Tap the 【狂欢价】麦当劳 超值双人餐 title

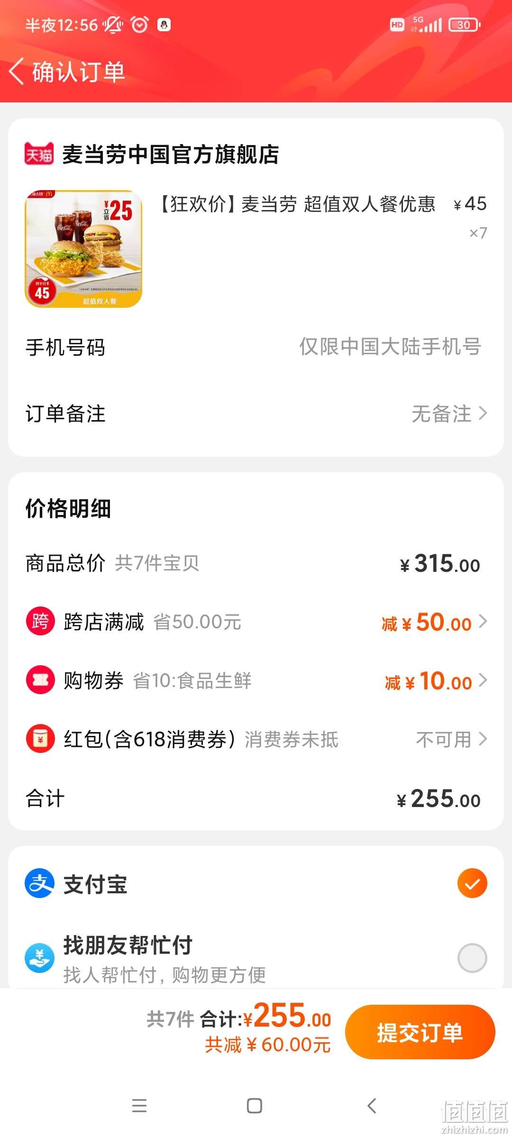coord(297,204)
